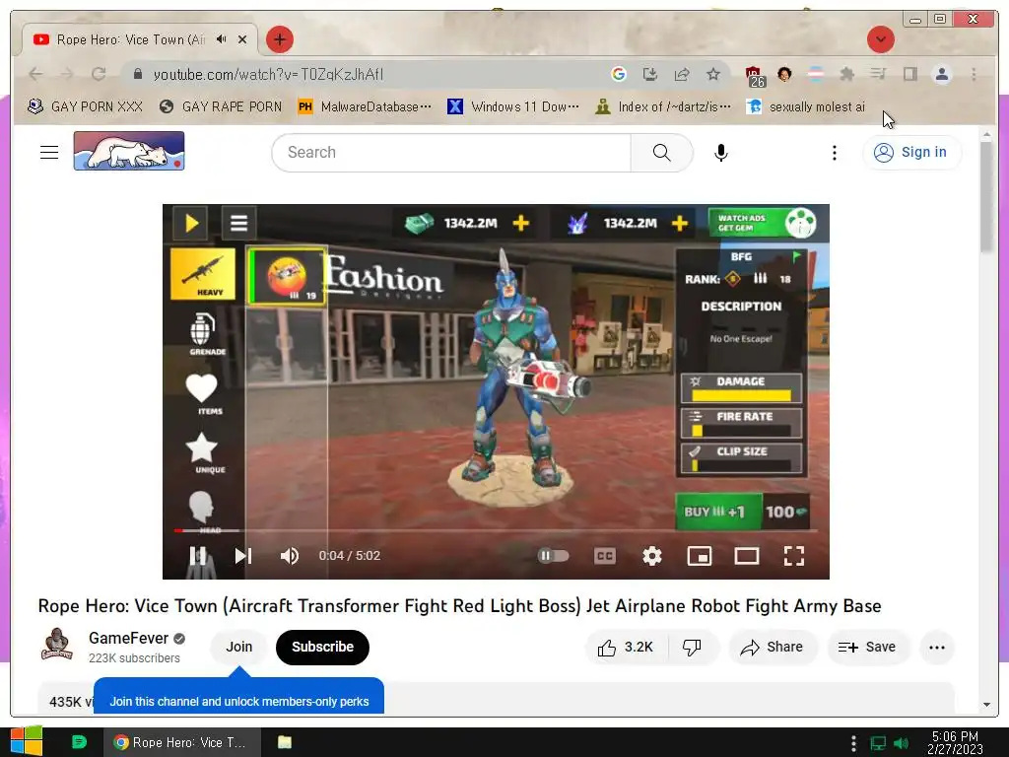Click the browser forward arrow
Image resolution: width=1009 pixels, height=757 pixels.
(67, 74)
